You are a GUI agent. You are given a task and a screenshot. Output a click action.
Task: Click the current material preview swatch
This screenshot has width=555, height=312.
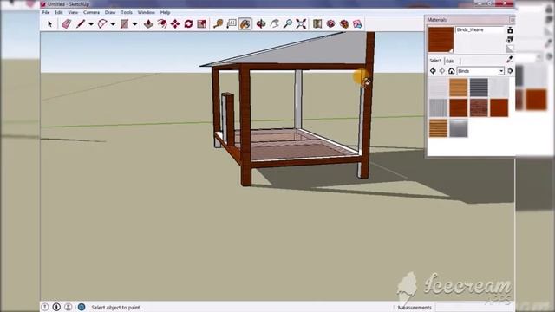[441, 39]
